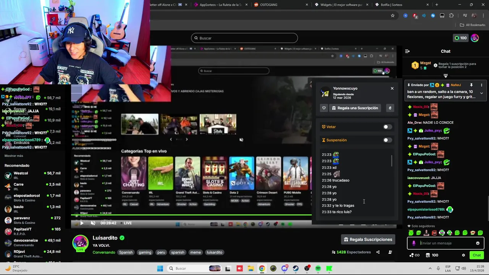
Task: Click the green video progress bar
Action: click(191, 215)
